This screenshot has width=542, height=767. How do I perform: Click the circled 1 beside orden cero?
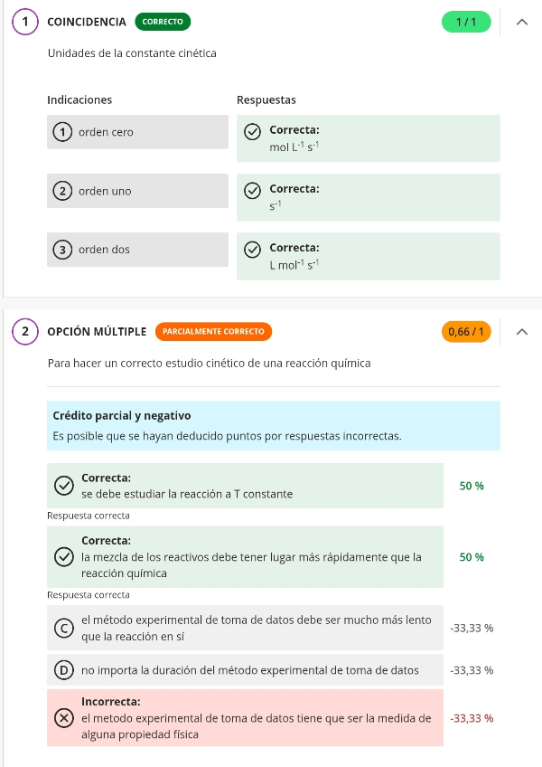pyautogui.click(x=62, y=132)
